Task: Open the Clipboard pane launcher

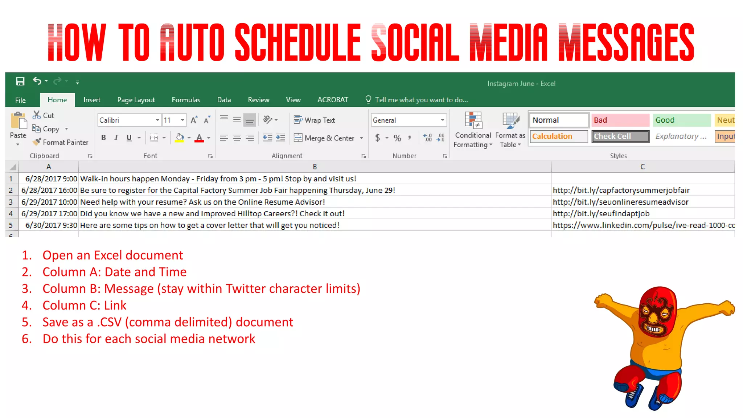Action: click(x=90, y=156)
